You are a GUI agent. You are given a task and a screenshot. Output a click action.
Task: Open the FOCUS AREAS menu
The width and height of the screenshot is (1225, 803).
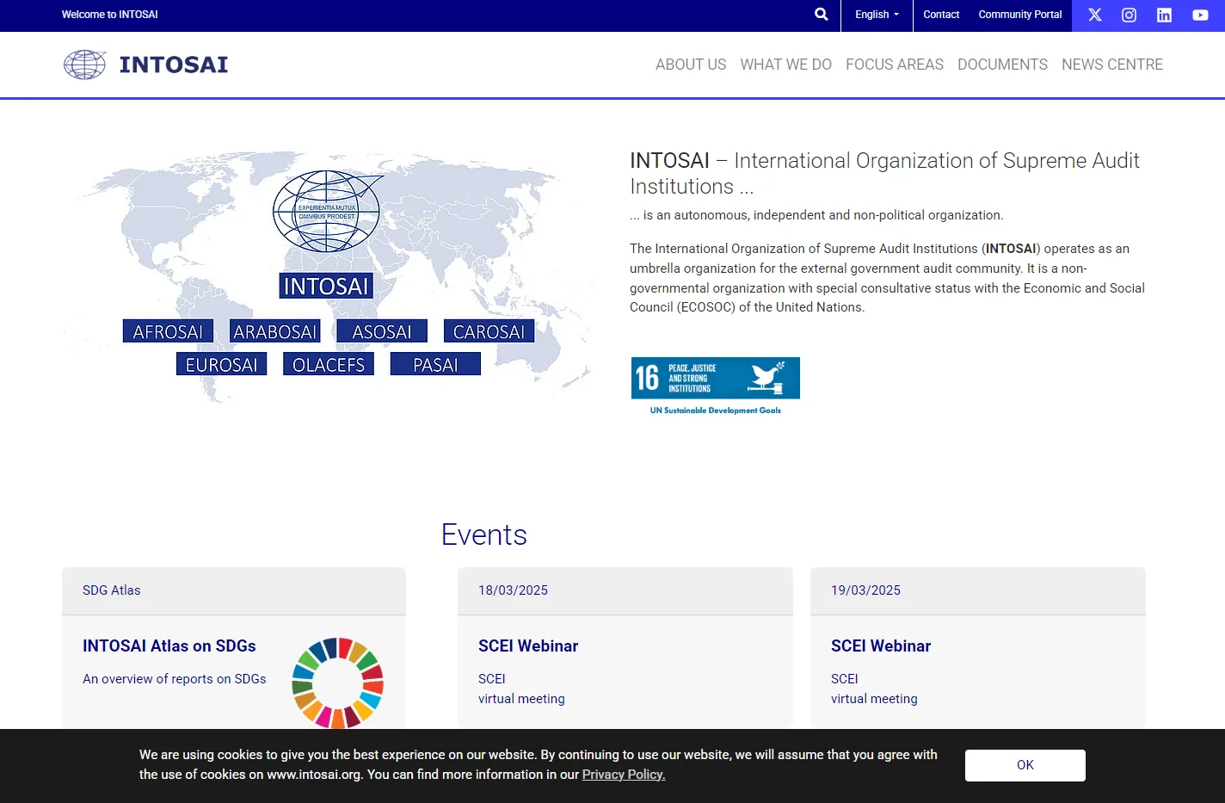pyautogui.click(x=895, y=65)
